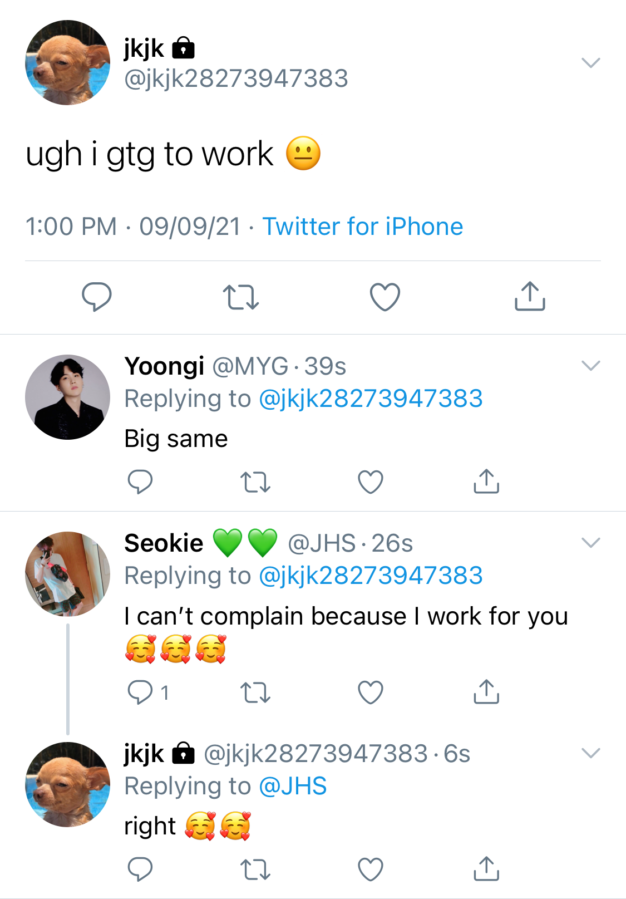Open Seokie's profile avatar
This screenshot has width=626, height=899.
(68, 574)
